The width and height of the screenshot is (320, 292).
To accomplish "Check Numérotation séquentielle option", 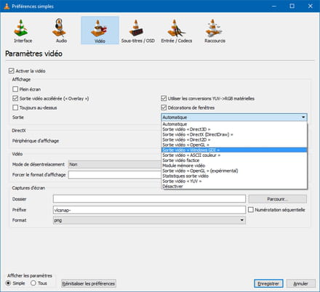I will tap(251, 210).
